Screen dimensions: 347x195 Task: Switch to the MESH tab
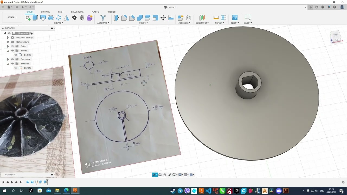pos(60,12)
